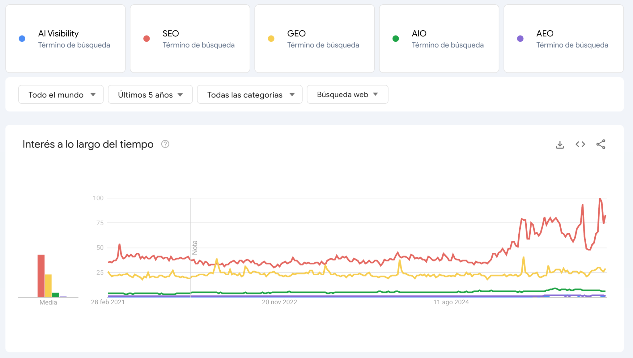Download the interest over time chart data
The width and height of the screenshot is (633, 358).
560,144
